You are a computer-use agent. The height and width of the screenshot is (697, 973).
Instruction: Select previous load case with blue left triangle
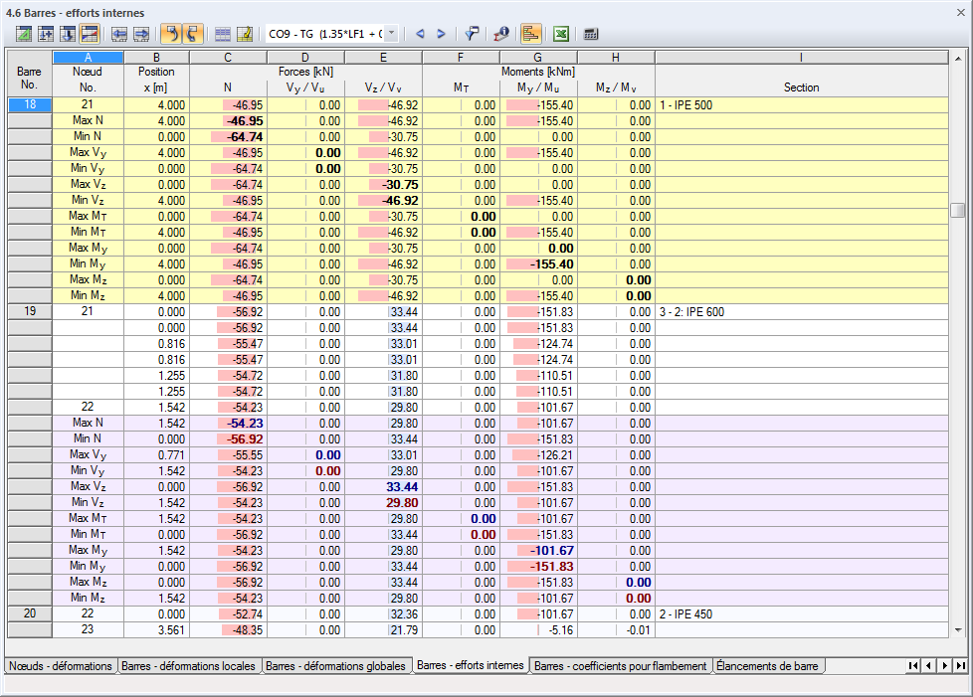pos(420,34)
